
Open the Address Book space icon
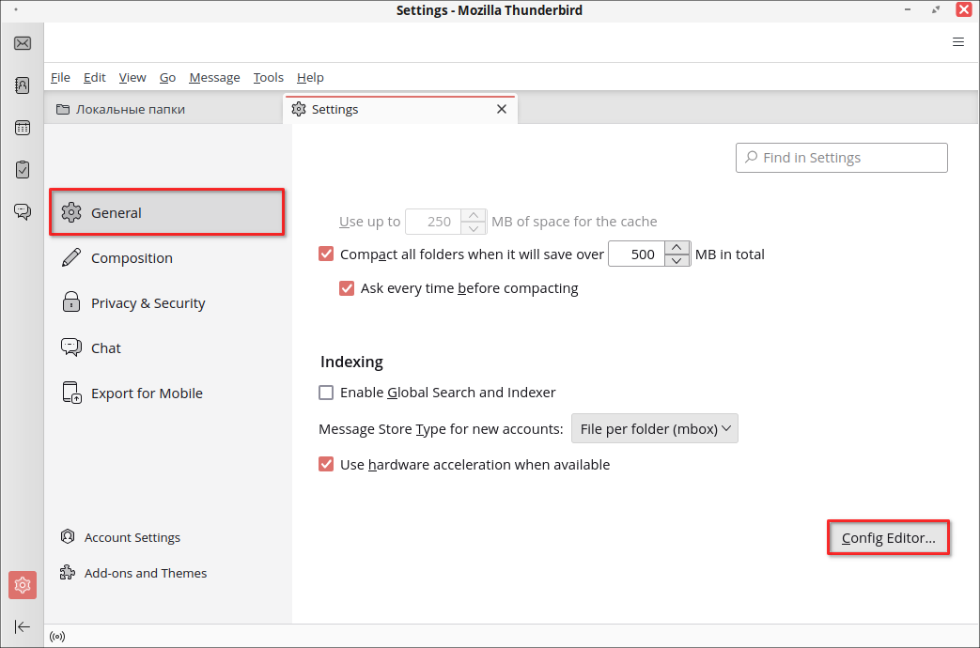(23, 85)
